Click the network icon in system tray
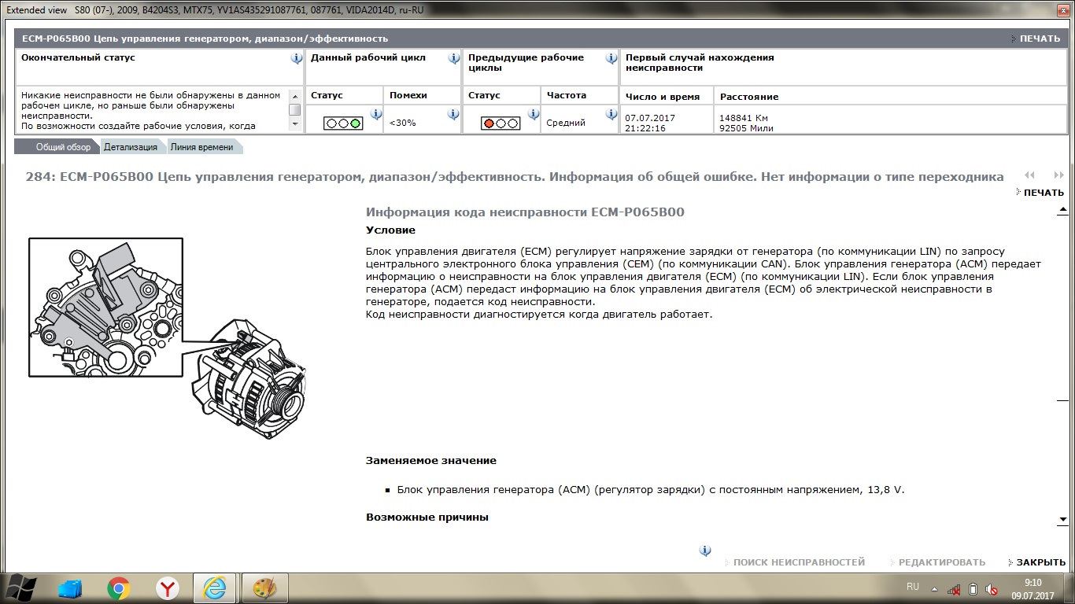This screenshot has height=604, width=1075. 954,589
